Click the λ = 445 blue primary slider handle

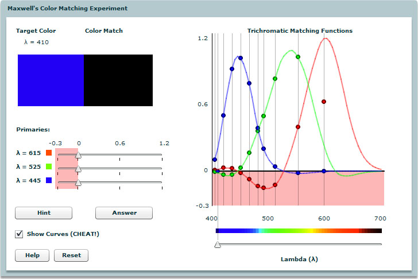pos(79,182)
